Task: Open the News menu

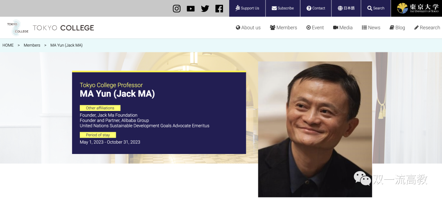Action: 371,27
